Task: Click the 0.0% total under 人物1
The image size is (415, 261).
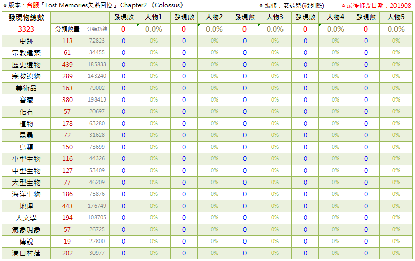Action: (x=154, y=29)
